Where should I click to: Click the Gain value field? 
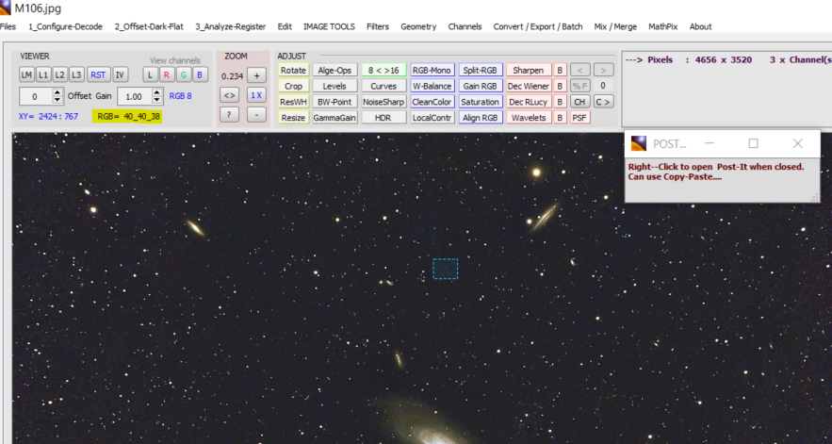[134, 96]
